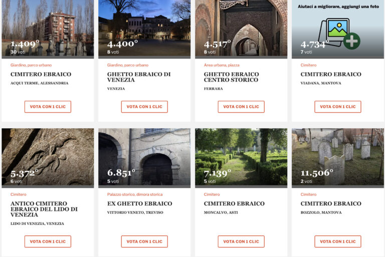
Task: Open Antico Cimitero Ebraico del Lido title
Action: [x=44, y=209]
